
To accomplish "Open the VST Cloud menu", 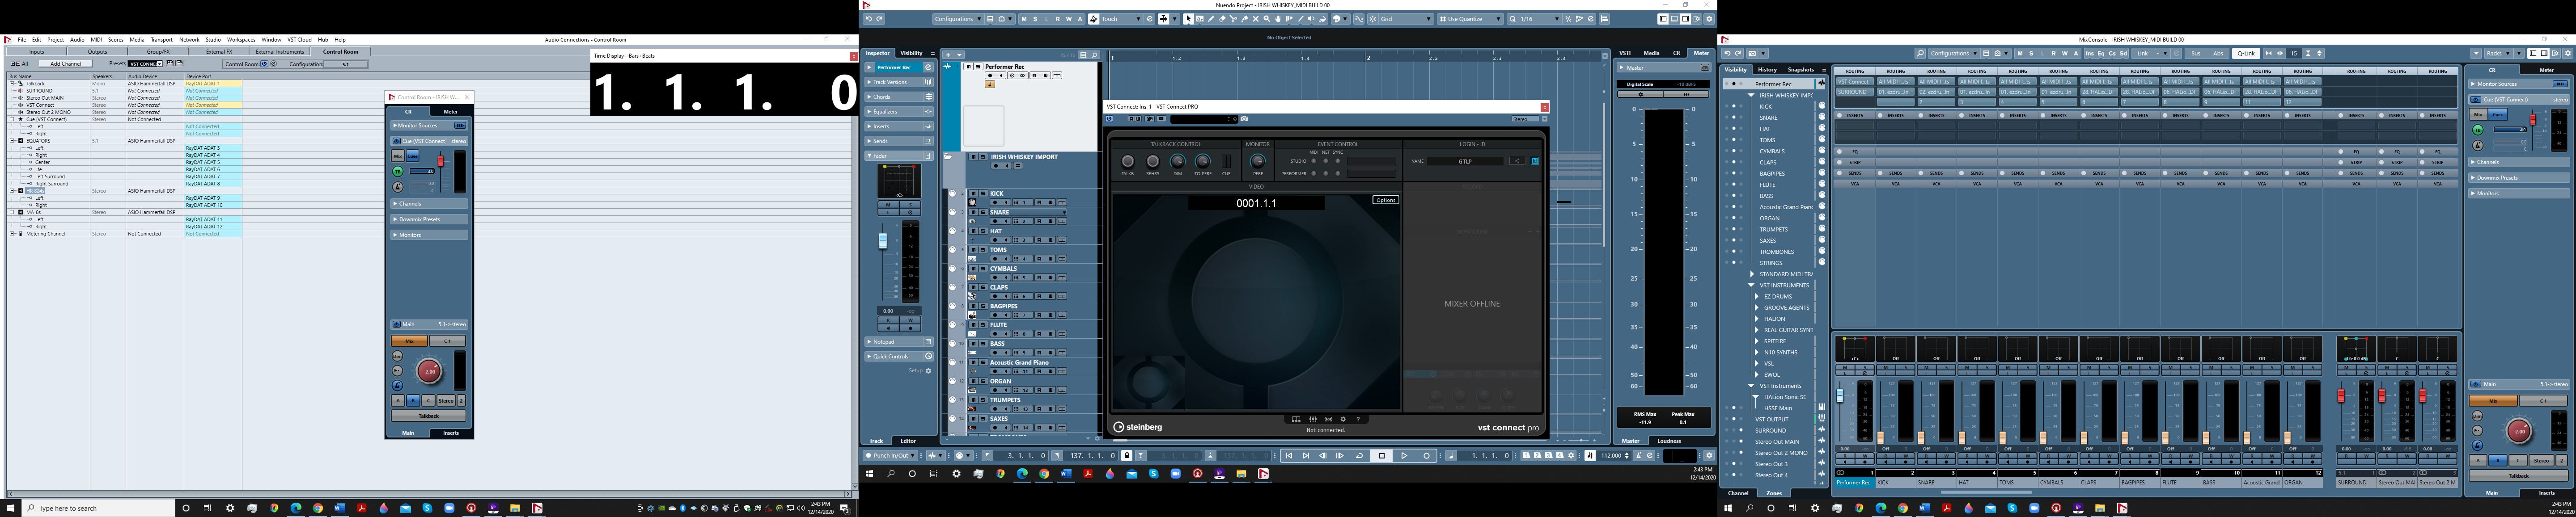I will [300, 40].
